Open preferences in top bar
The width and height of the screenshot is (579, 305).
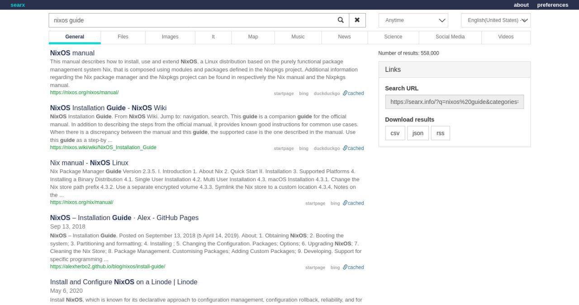click(552, 5)
